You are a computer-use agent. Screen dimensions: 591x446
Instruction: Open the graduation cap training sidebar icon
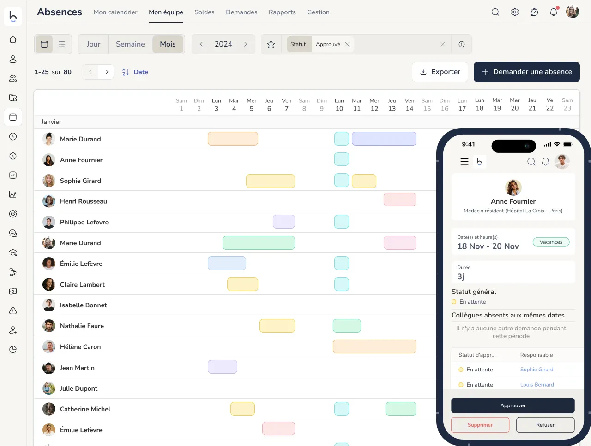tap(13, 252)
